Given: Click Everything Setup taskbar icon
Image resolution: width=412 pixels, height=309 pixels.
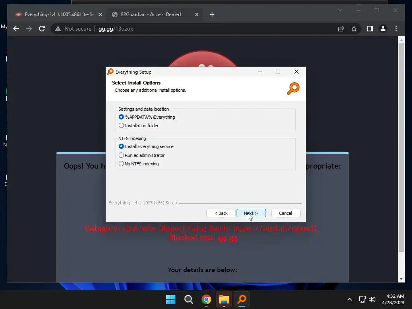Looking at the screenshot, I should [242, 299].
